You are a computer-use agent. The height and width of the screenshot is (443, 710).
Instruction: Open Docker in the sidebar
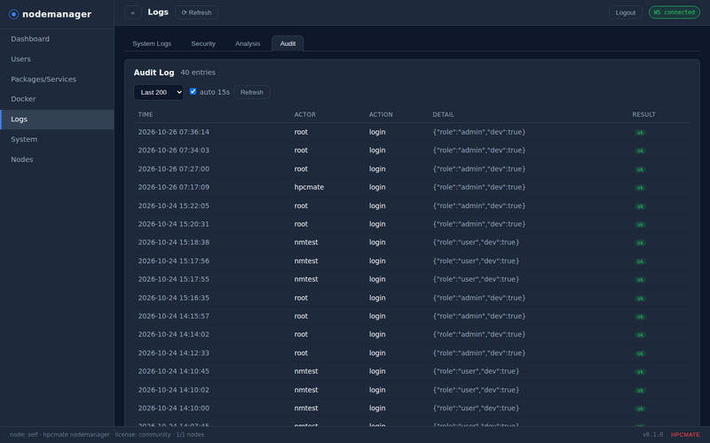[x=57, y=99]
